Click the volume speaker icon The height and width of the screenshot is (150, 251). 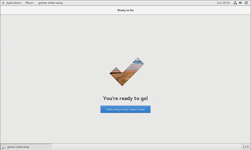(241, 3)
